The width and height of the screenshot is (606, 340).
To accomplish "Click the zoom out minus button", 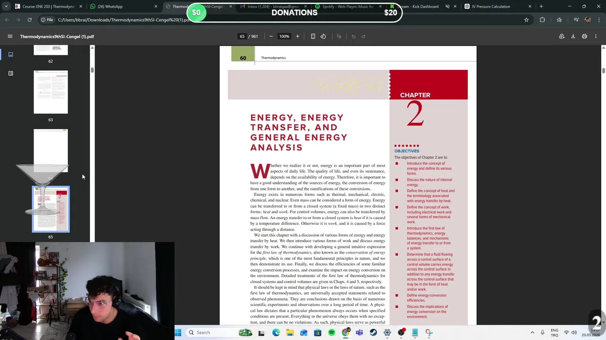I will pos(271,36).
